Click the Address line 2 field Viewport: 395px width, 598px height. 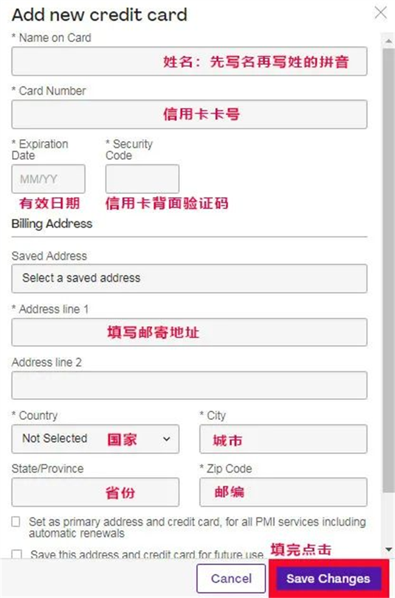tap(189, 385)
